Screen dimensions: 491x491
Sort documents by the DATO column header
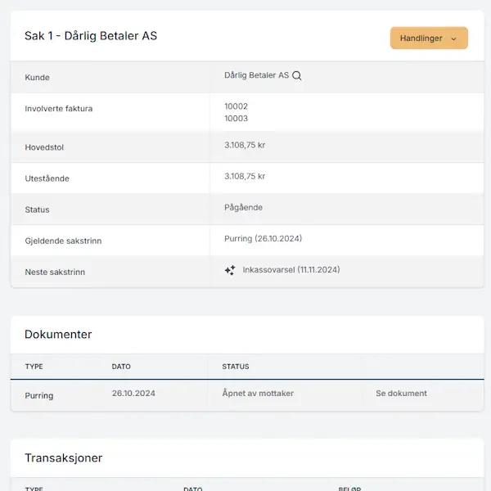pos(121,367)
